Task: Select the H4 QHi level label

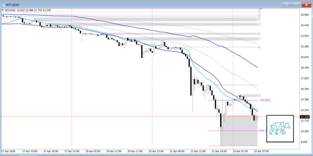Action: pyautogui.click(x=265, y=100)
